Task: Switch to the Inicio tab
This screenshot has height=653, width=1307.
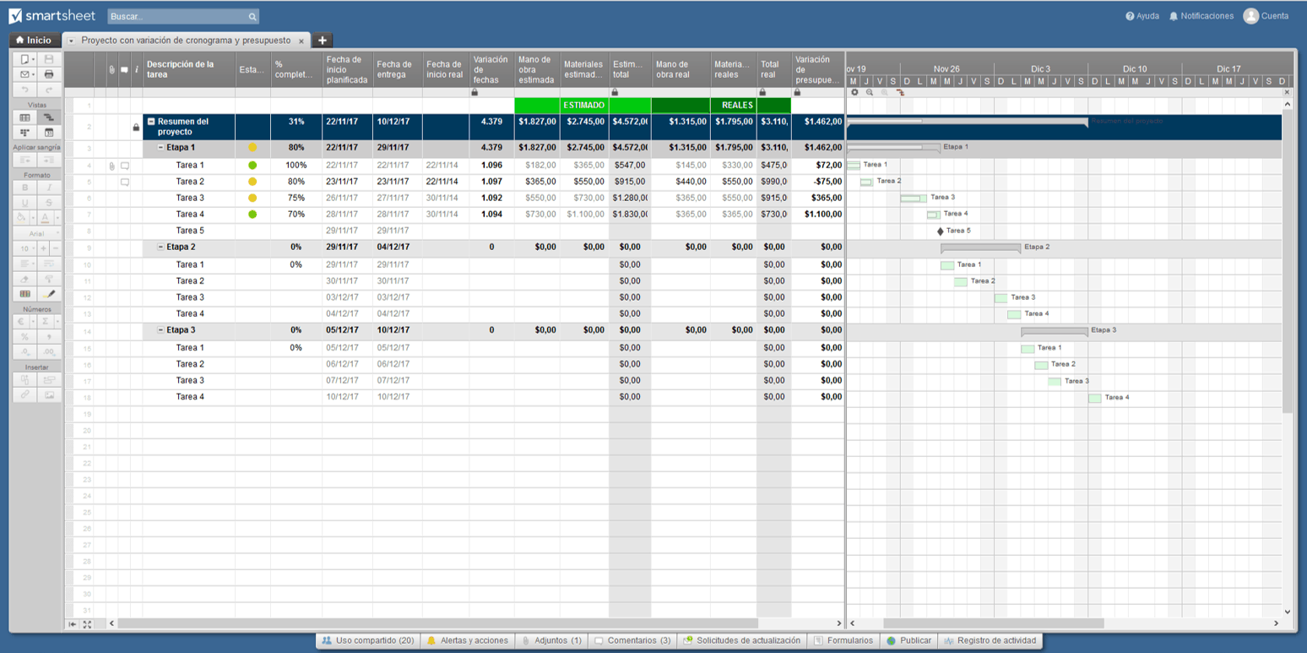Action: (x=33, y=40)
